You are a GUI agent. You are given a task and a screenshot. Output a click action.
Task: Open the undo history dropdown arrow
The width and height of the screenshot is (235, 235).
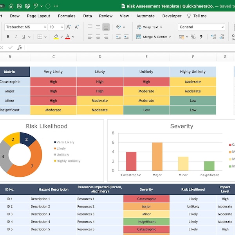(x=42, y=6)
